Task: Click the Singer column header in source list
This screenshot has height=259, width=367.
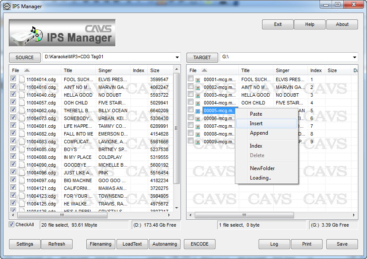Action: point(105,70)
